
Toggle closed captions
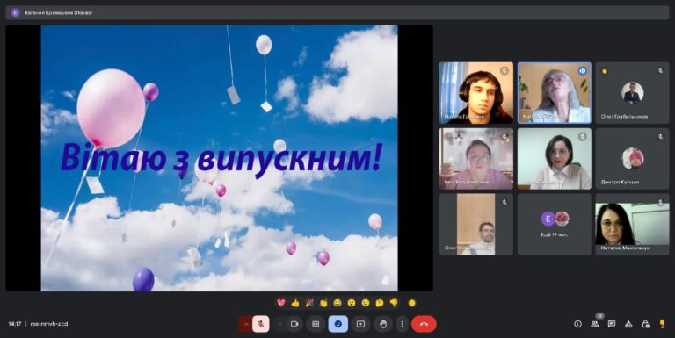(x=316, y=324)
